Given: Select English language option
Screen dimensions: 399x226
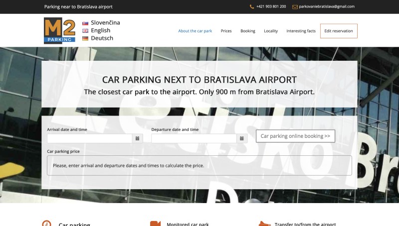Looking at the screenshot, I should [x=100, y=31].
